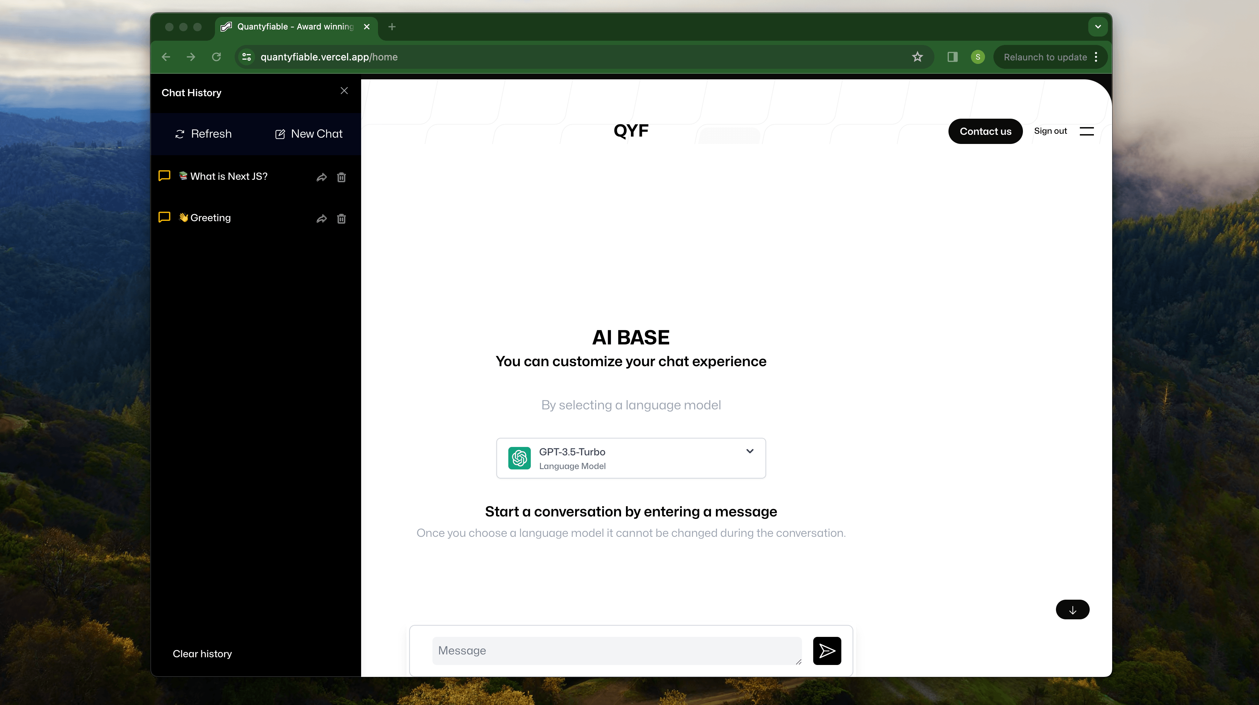Click the 'AI BASE' heading
1259x705 pixels.
click(631, 338)
